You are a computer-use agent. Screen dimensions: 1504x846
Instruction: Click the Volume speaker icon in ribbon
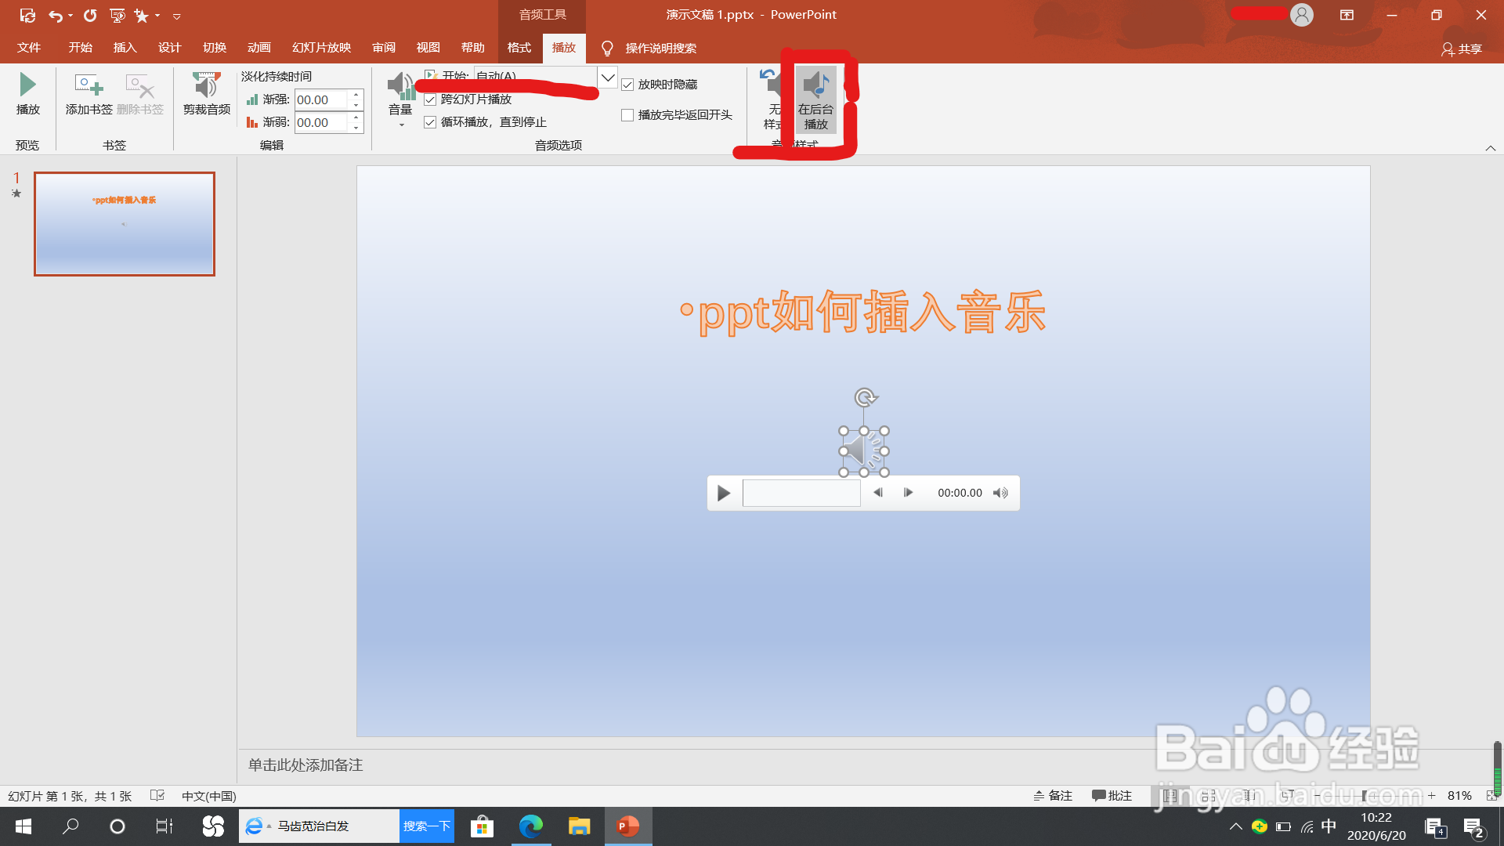pyautogui.click(x=400, y=85)
